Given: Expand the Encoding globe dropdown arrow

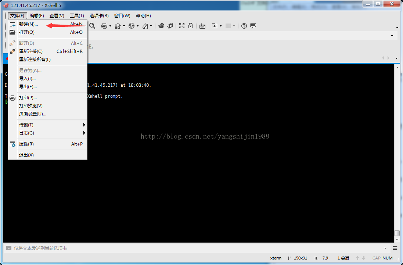Looking at the screenshot, I should (137, 26).
